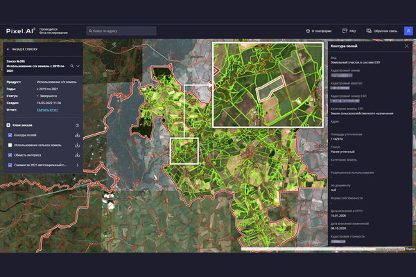Viewport: 416px width, 277px height.
Task: Click 'Земельный участок в составе ЕЗП' text
Action: [355, 62]
